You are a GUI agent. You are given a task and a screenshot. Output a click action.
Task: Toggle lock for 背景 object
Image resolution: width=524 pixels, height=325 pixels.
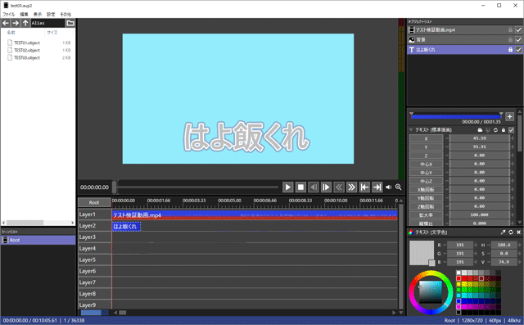point(510,40)
